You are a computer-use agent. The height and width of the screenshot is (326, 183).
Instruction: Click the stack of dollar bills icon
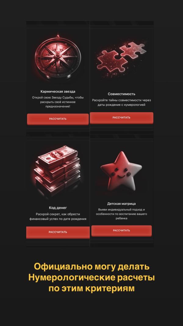click(58, 170)
